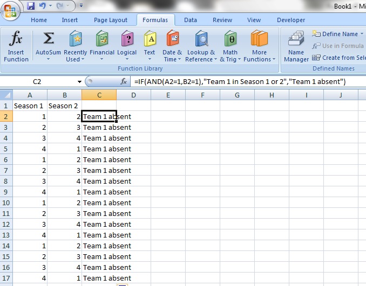Open Logical functions library

coord(127,39)
